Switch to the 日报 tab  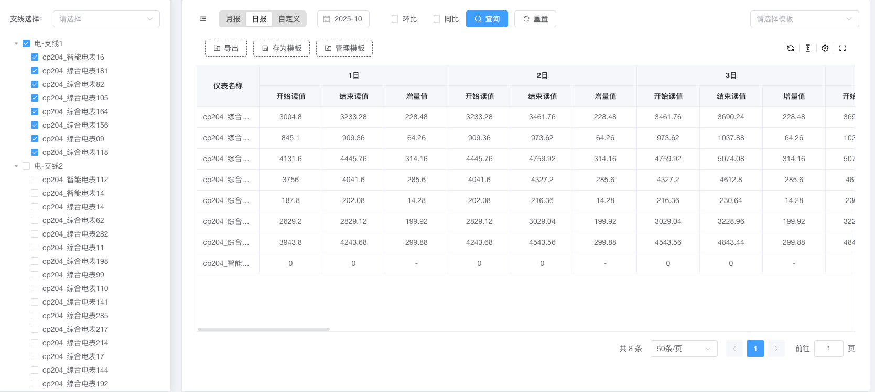point(260,19)
